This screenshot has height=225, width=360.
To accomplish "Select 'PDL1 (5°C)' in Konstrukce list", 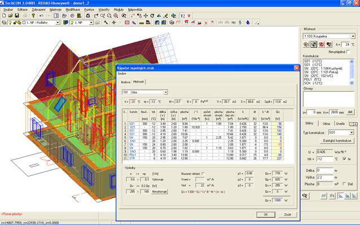I will pos(326,80).
